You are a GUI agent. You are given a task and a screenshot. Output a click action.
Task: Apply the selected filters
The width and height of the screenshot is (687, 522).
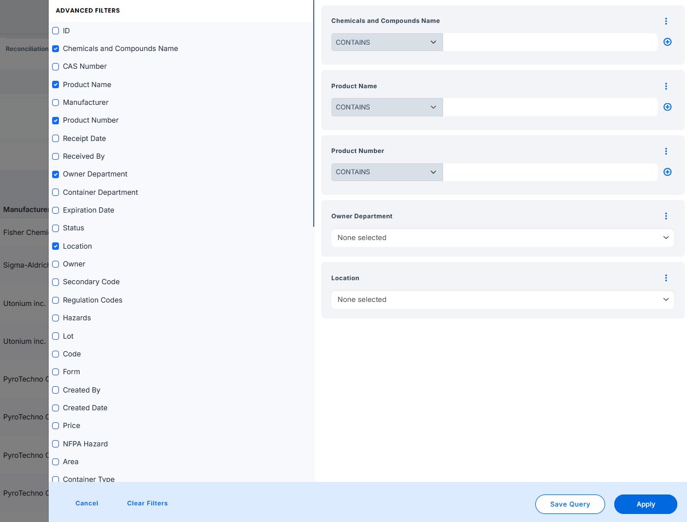click(646, 504)
